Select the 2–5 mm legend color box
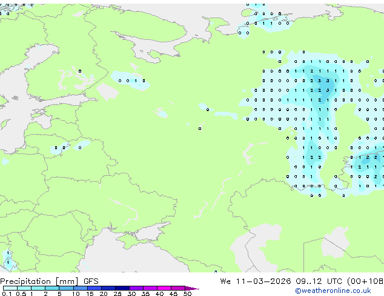This screenshot has height=296, width=384. [52, 288]
